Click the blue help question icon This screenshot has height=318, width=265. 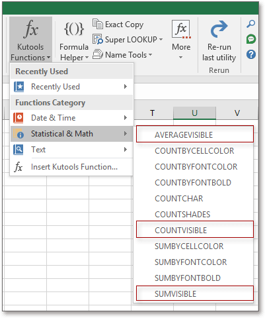tap(251, 54)
